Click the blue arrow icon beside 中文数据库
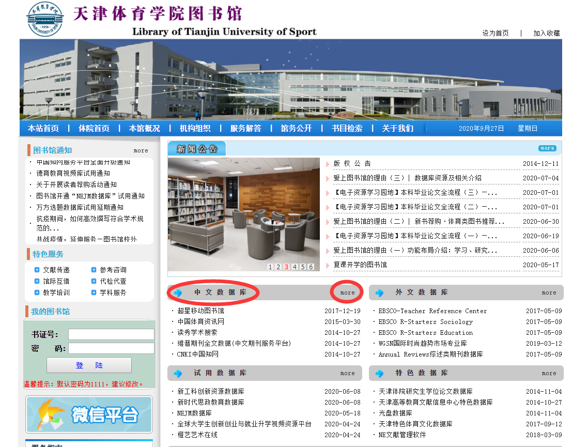The height and width of the screenshot is (447, 588). pos(178,292)
